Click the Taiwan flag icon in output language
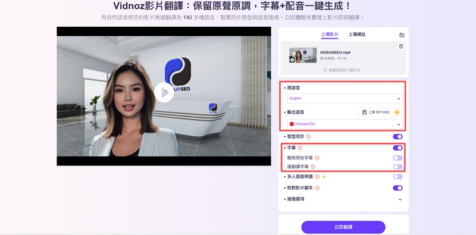 292,124
